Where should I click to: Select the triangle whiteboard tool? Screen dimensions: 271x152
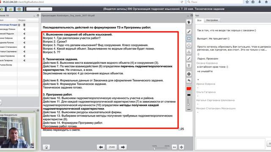tap(189, 52)
